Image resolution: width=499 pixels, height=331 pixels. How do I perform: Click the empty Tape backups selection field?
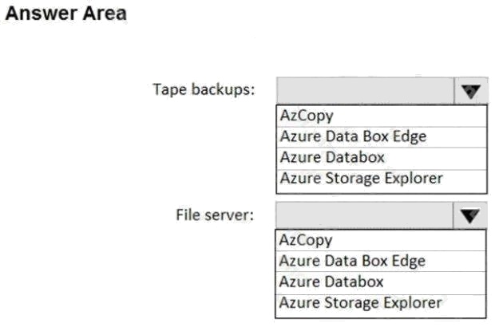(366, 91)
